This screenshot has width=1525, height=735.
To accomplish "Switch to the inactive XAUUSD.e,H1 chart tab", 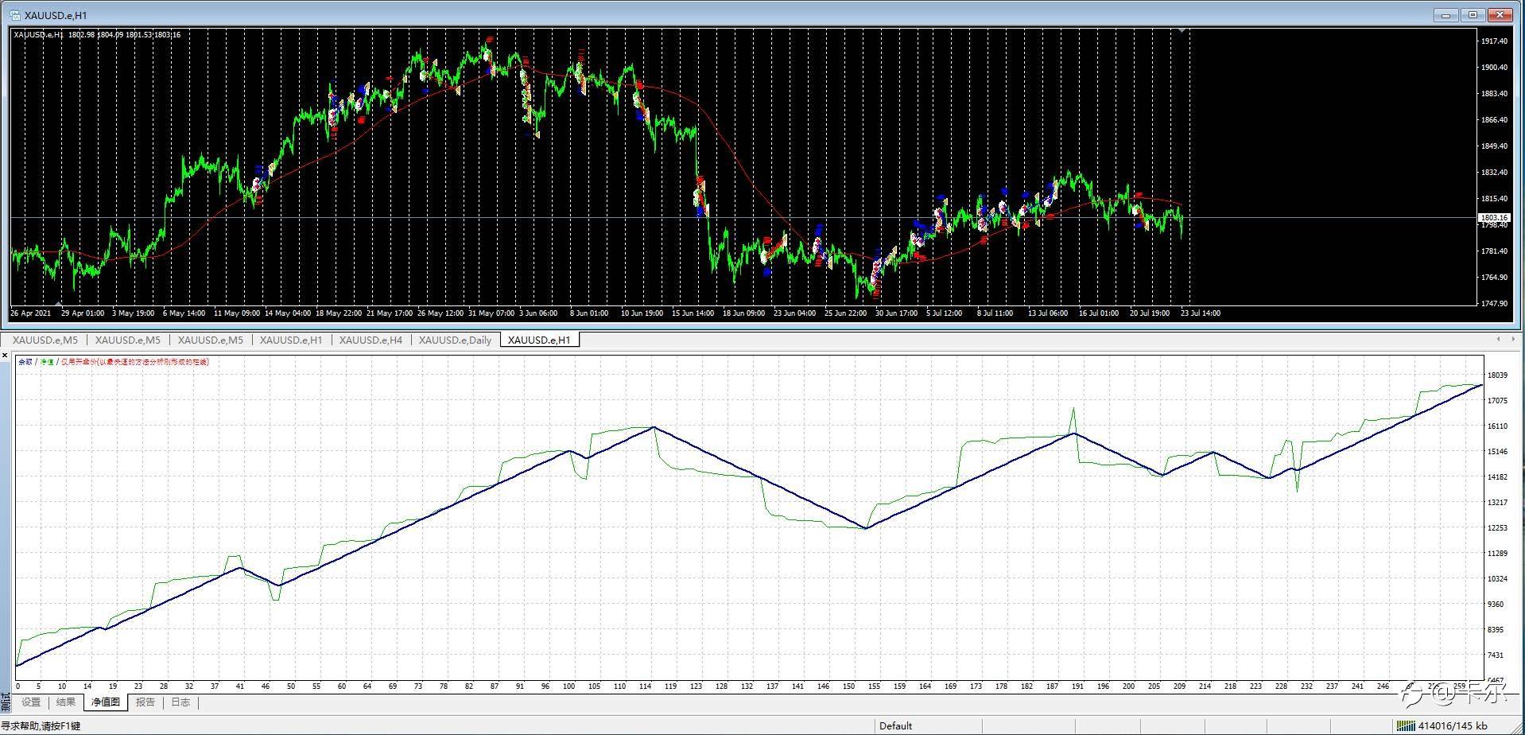I will (291, 340).
